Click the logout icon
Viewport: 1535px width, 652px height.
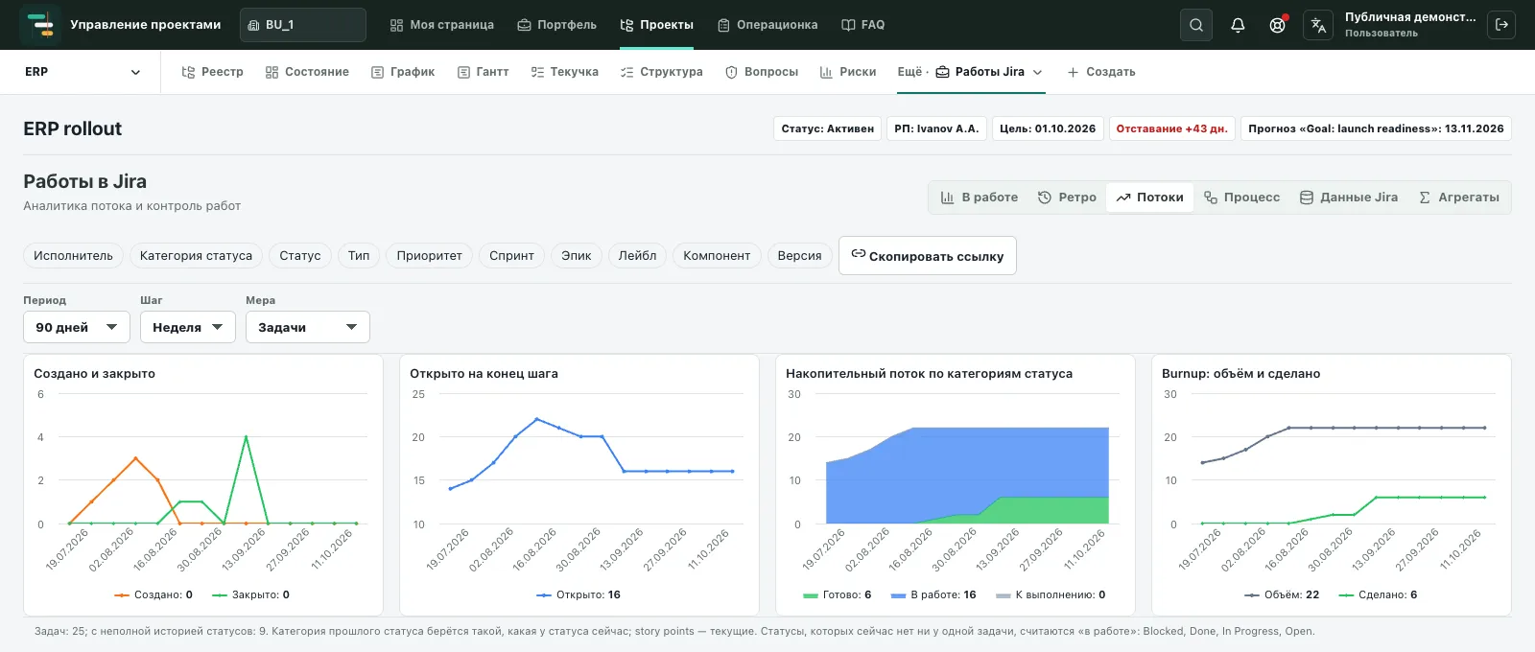[x=1501, y=25]
